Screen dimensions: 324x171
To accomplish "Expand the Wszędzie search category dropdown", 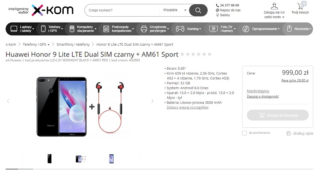I will click(x=174, y=10).
